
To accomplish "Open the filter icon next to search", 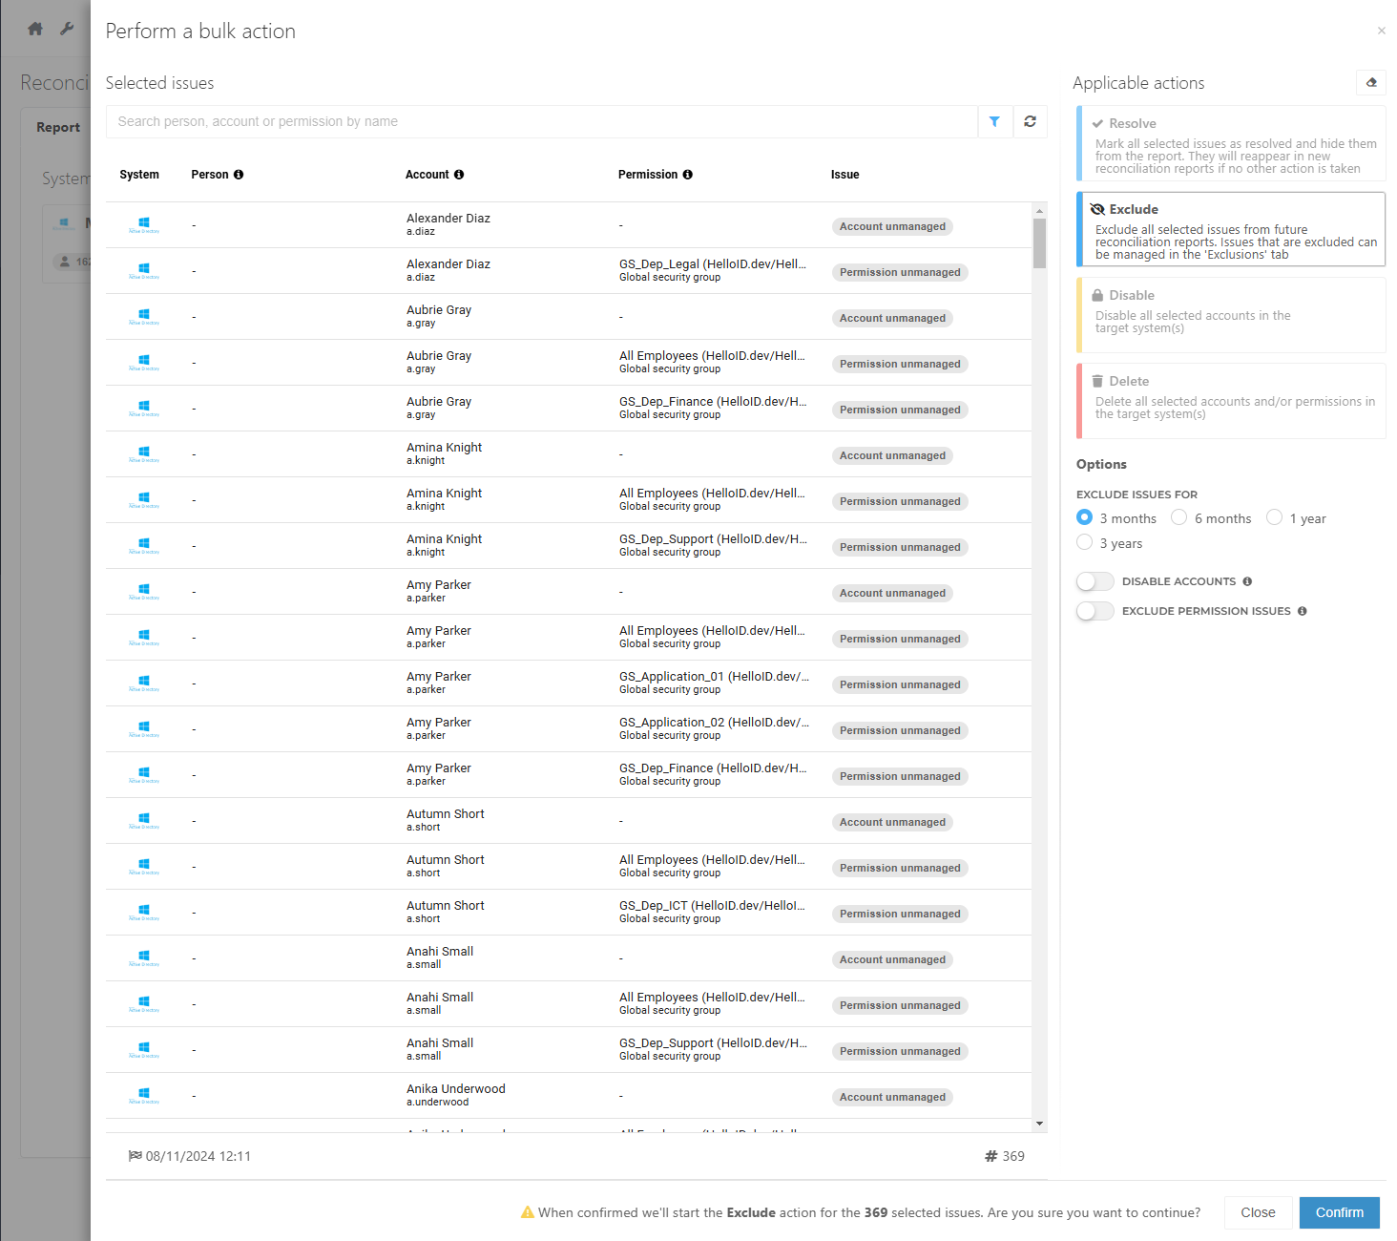I will 994,121.
